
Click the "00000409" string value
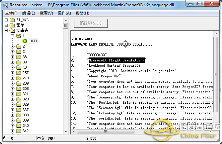click(97, 55)
